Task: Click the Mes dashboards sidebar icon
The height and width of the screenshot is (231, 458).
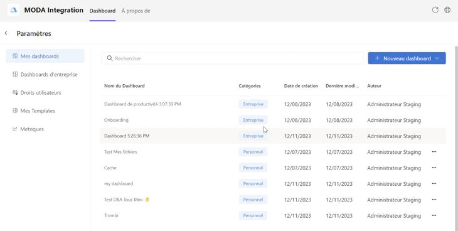Action: point(15,56)
